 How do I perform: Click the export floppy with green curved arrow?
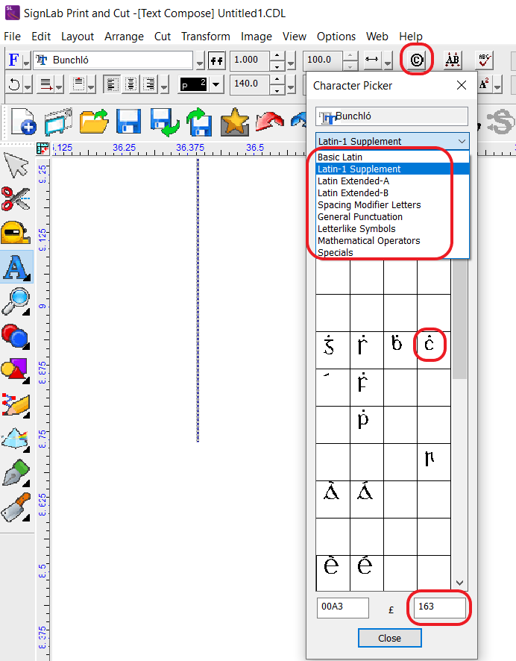[x=199, y=122]
